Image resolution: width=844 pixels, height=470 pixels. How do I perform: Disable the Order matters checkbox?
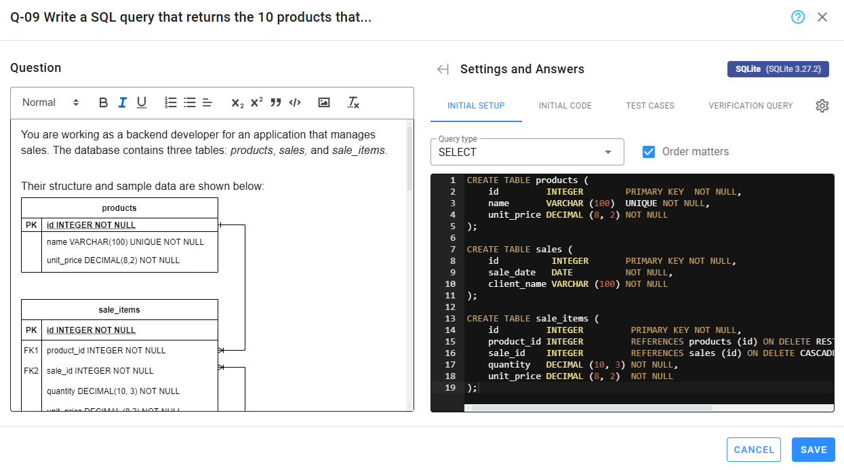coord(649,152)
